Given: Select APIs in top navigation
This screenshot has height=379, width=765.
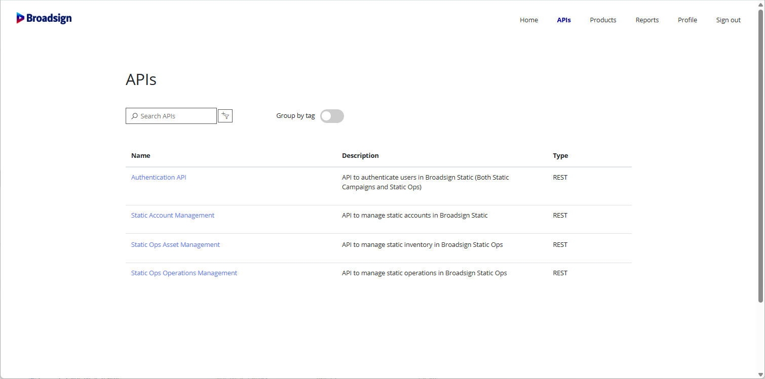Looking at the screenshot, I should click(564, 20).
